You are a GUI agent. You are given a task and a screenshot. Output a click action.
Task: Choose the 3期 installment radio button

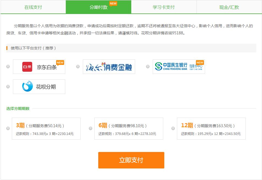tap(8, 128)
